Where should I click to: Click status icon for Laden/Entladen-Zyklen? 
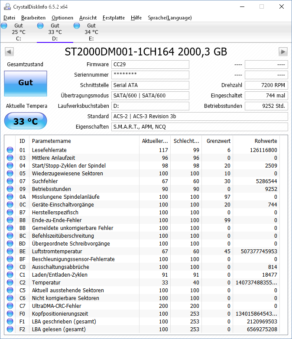pos(10,274)
